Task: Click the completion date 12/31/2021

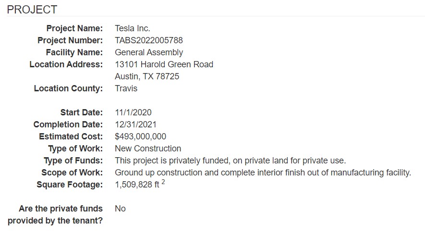Action: pyautogui.click(x=135, y=124)
